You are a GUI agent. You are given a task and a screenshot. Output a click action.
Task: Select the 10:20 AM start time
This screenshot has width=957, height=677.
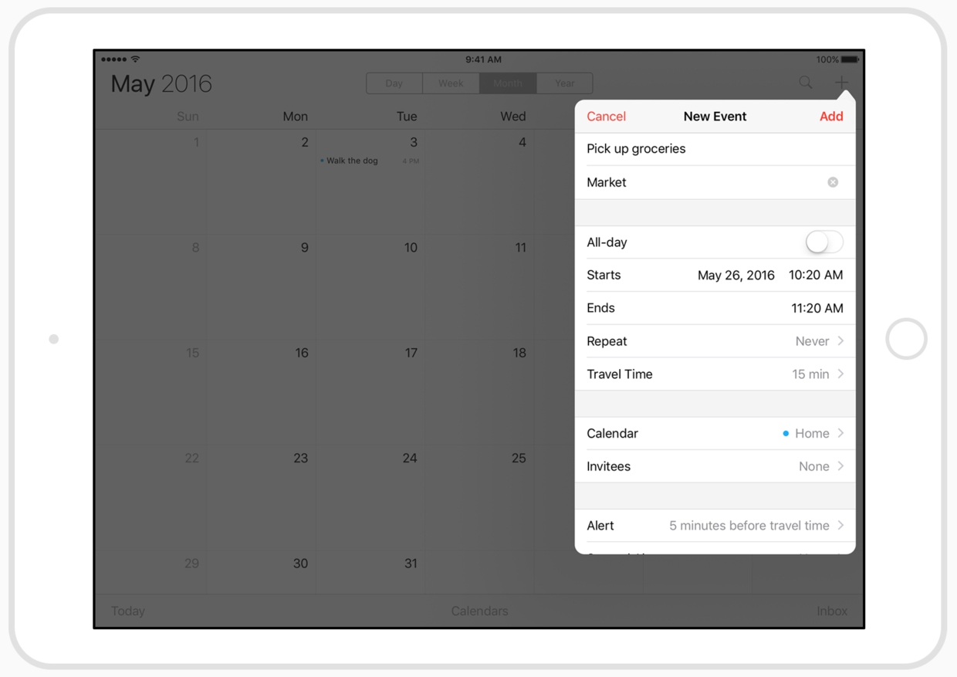[x=816, y=276]
